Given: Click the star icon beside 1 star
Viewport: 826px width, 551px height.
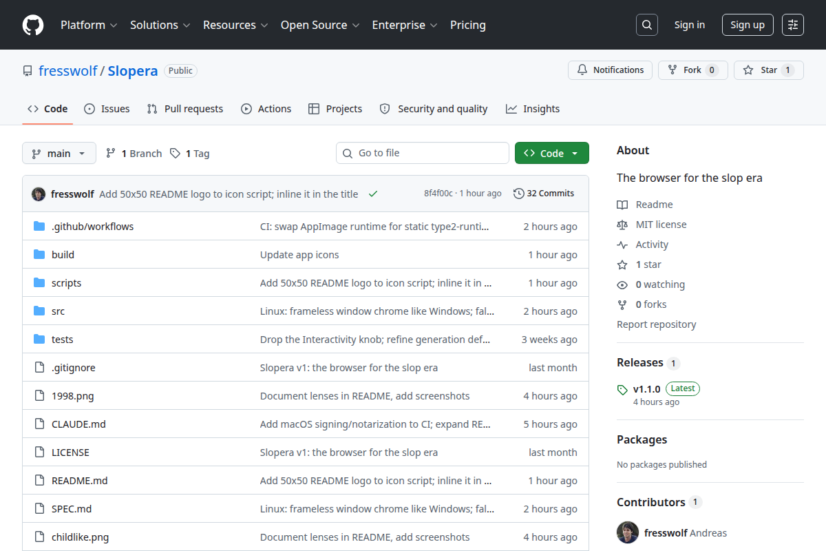Looking at the screenshot, I should pos(622,264).
